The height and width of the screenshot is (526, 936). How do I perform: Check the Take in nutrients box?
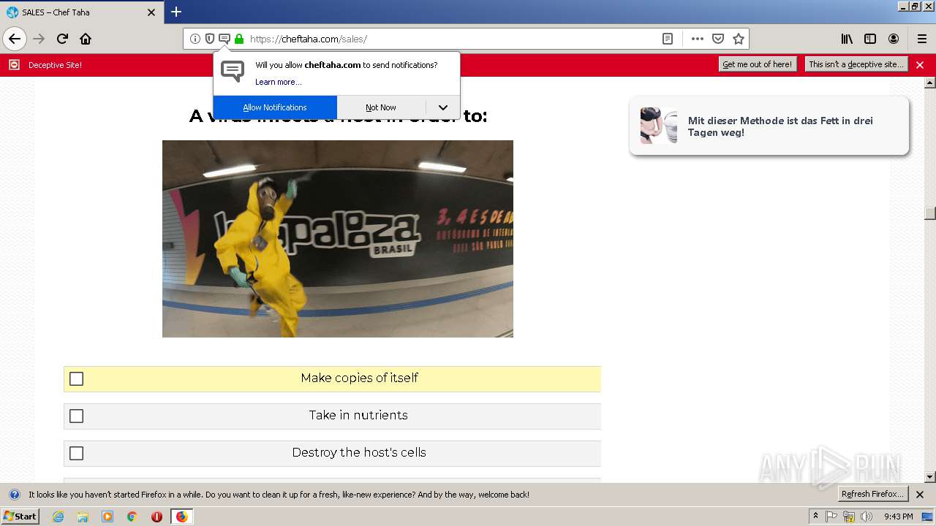click(x=76, y=416)
